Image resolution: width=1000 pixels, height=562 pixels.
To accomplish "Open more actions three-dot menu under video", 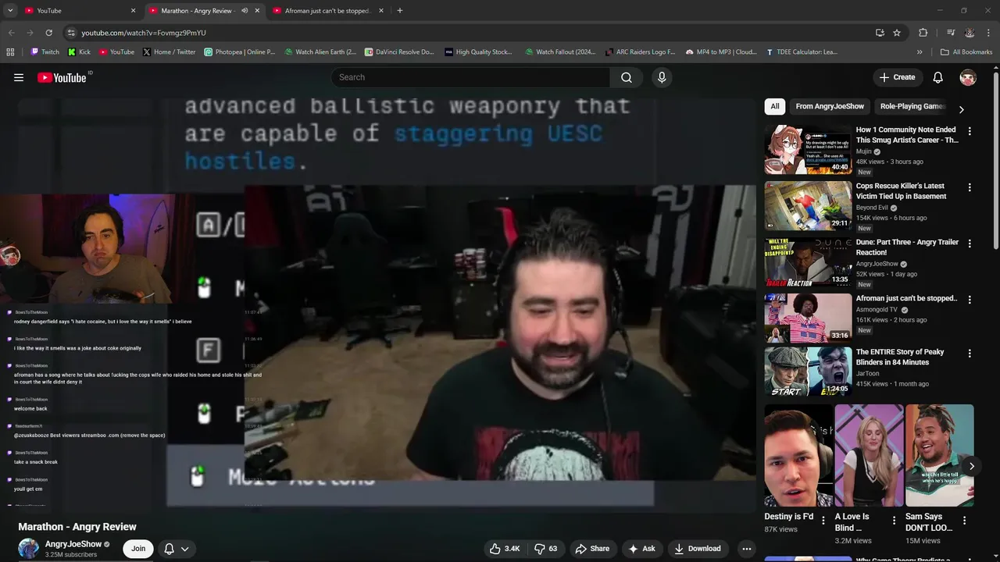I will click(x=747, y=549).
